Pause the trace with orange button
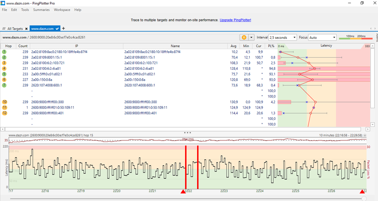Viewport: 378px width, 201px height. pyautogui.click(x=244, y=37)
